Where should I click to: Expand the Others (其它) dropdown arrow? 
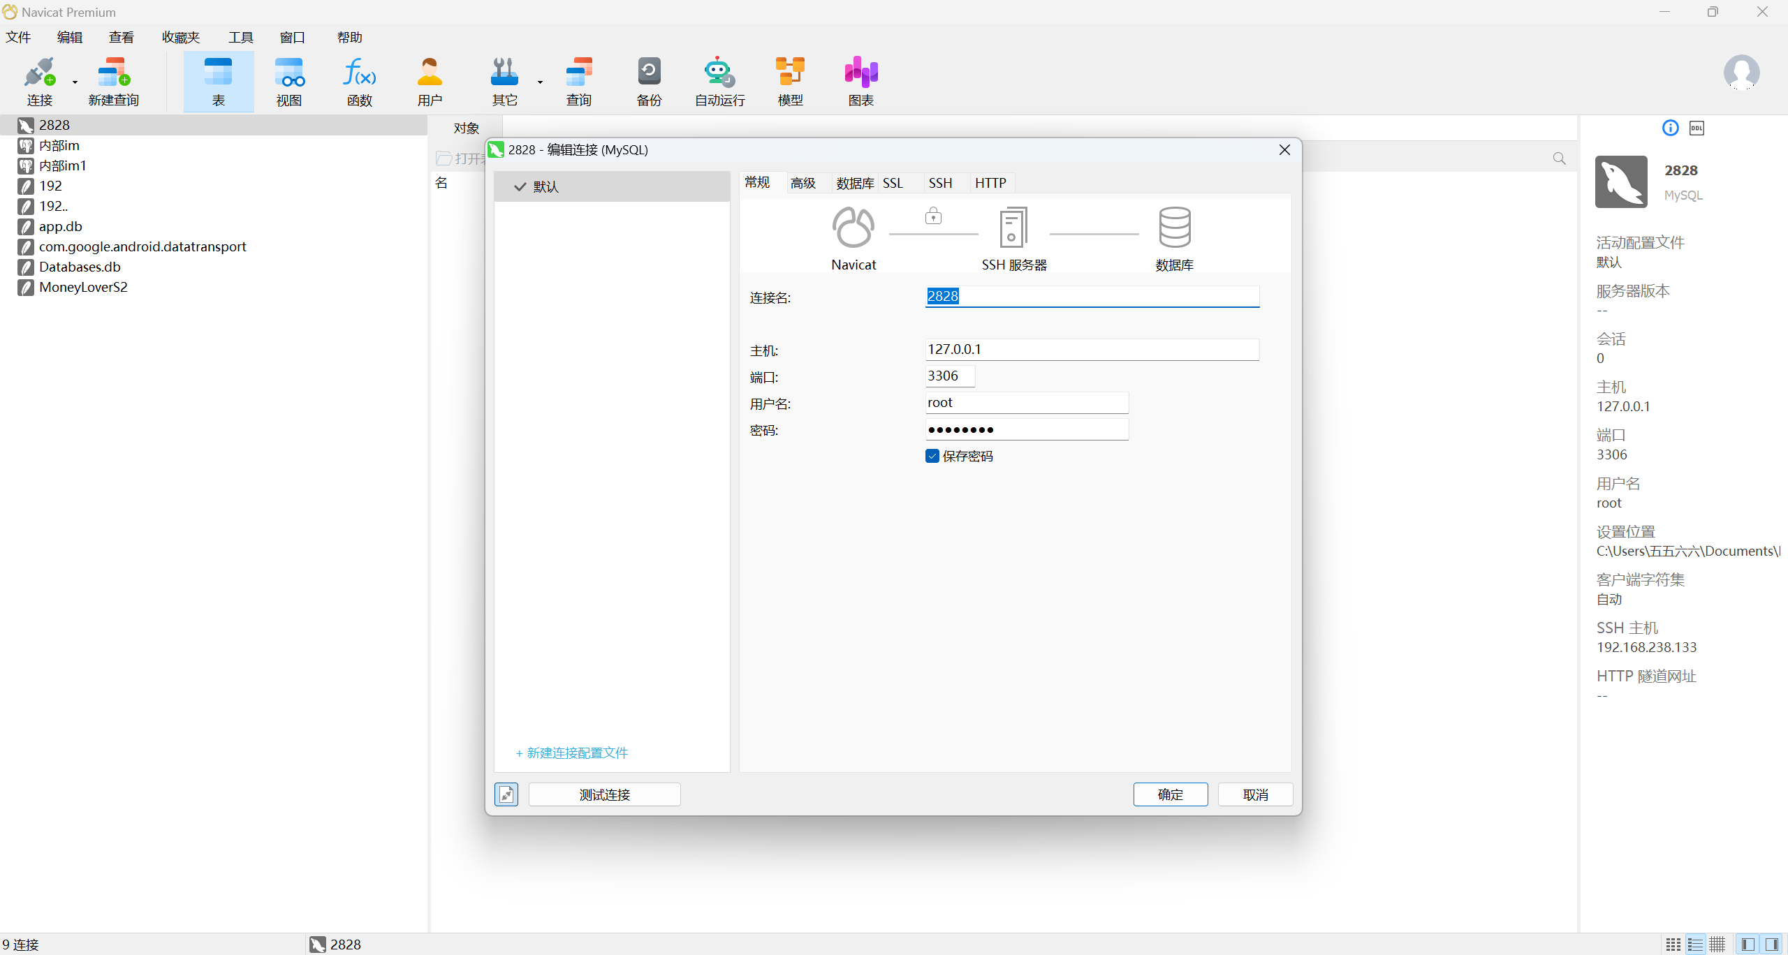[x=540, y=82]
